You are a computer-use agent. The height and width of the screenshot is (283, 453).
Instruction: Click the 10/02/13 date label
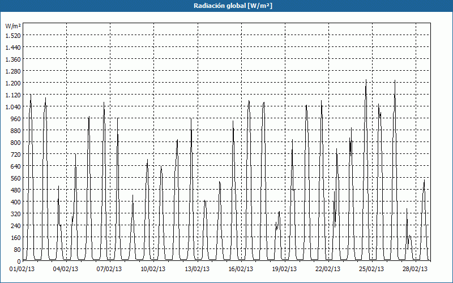153,269
